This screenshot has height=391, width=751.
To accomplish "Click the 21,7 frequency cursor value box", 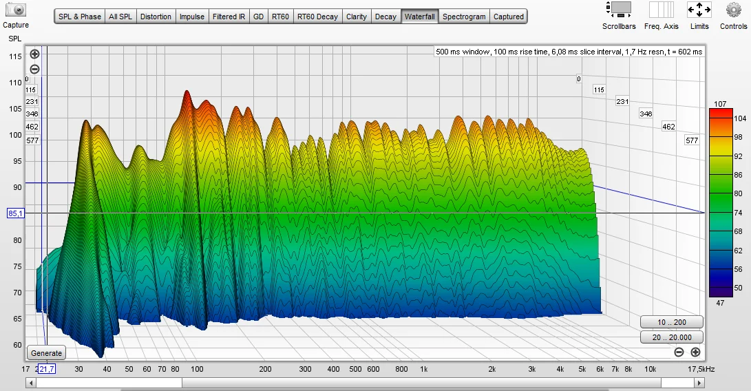I will click(x=46, y=369).
